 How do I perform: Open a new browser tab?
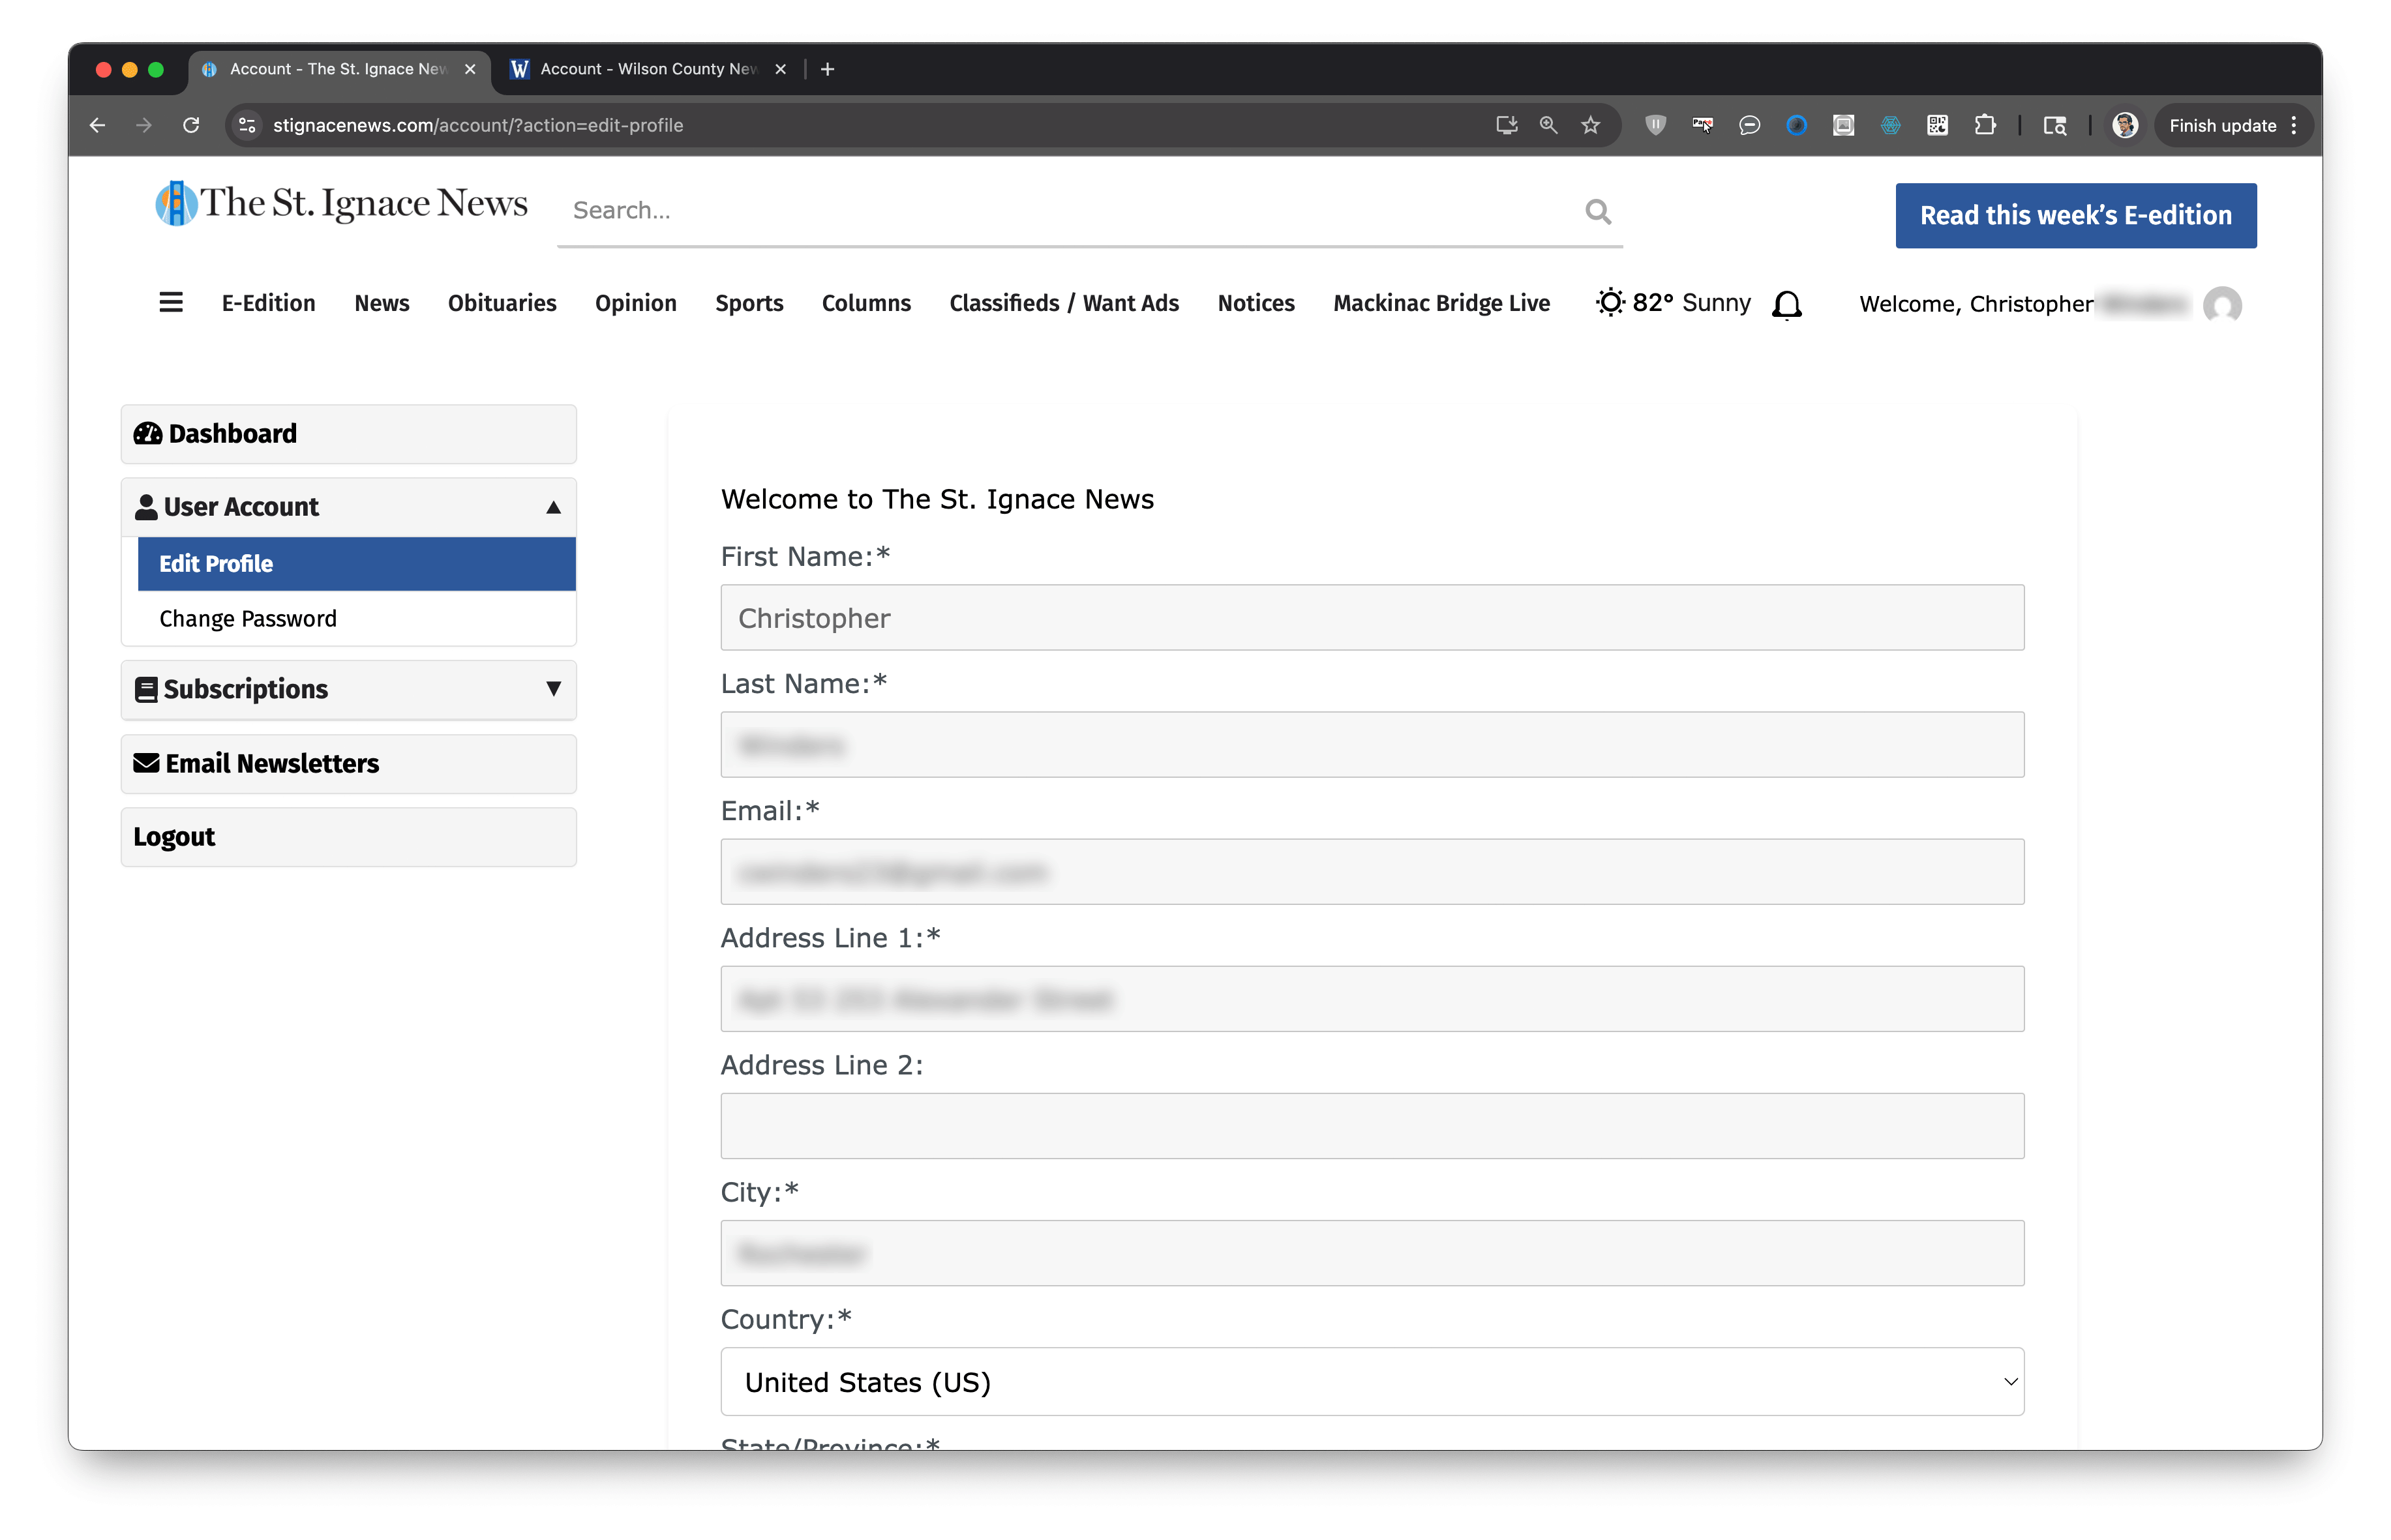(828, 69)
